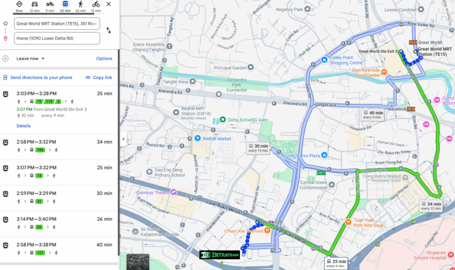Click the Leonie Condotel pin
455x270 pixels.
coord(421,10)
